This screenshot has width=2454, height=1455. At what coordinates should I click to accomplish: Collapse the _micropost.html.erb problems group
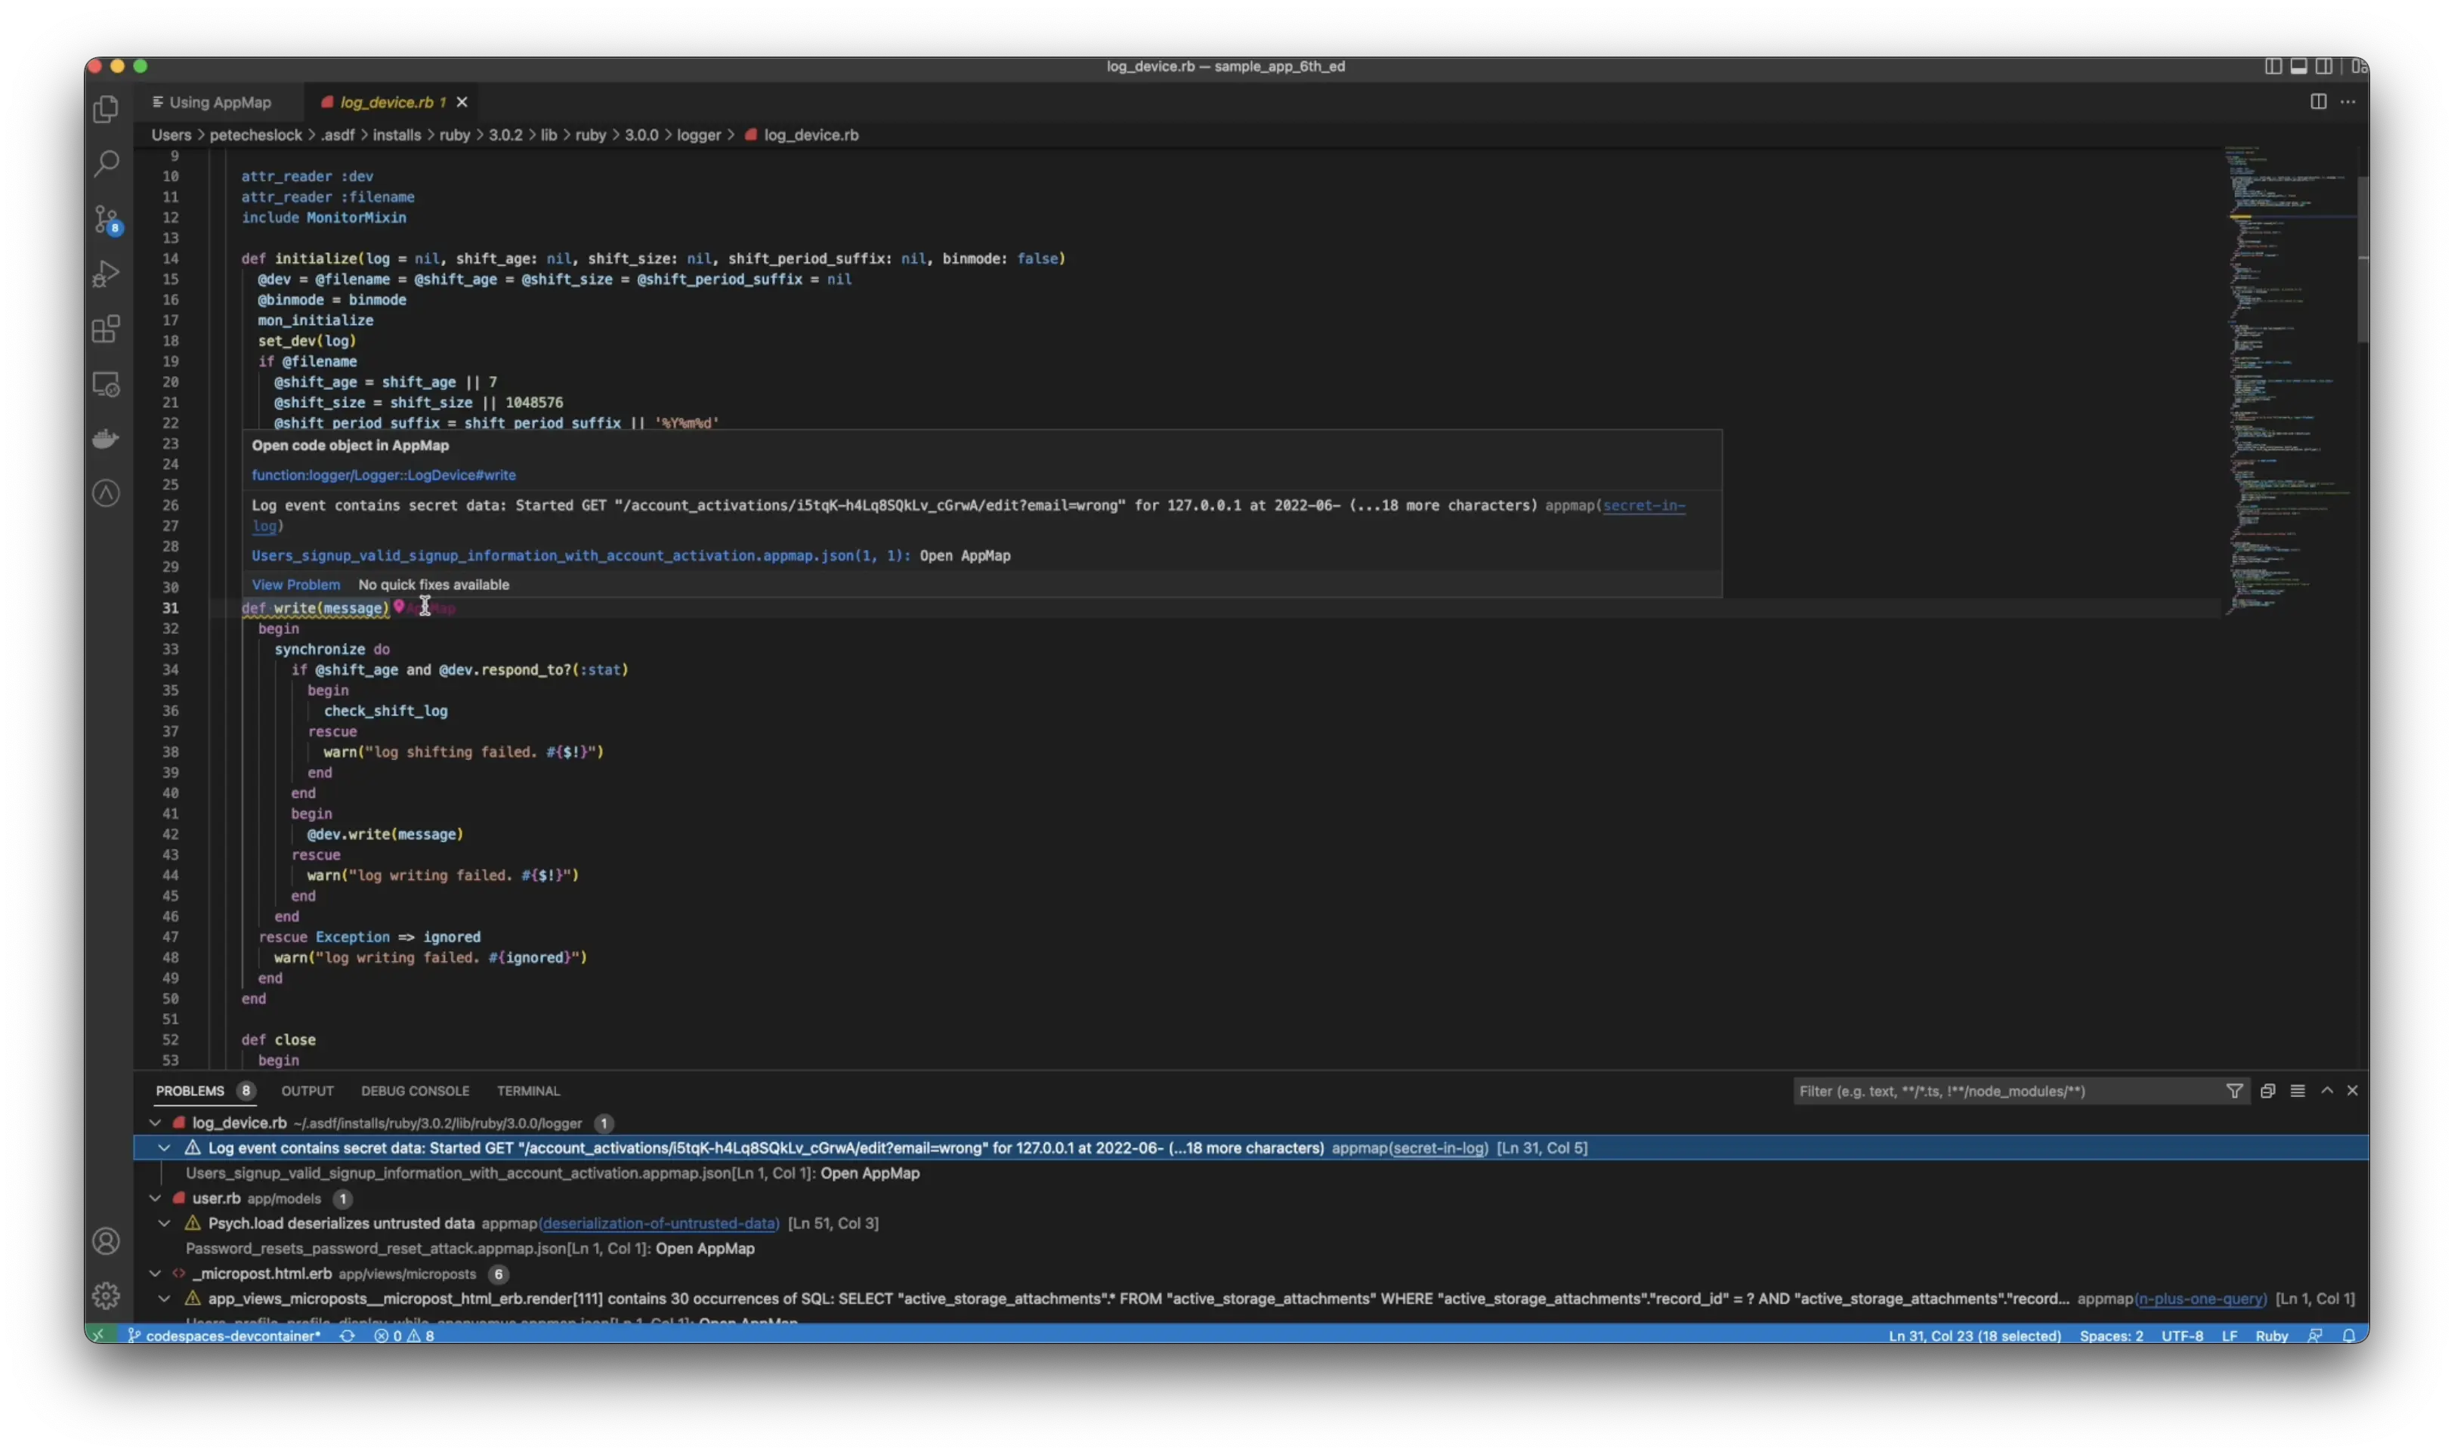pos(155,1274)
